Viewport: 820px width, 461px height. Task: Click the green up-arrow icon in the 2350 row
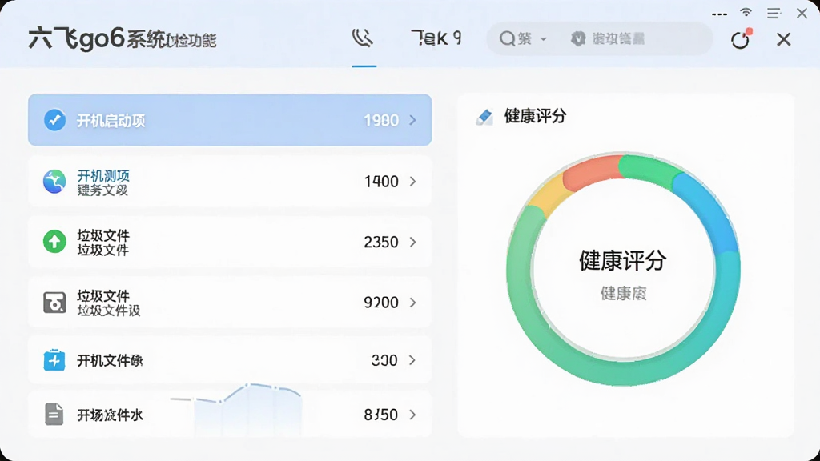54,242
